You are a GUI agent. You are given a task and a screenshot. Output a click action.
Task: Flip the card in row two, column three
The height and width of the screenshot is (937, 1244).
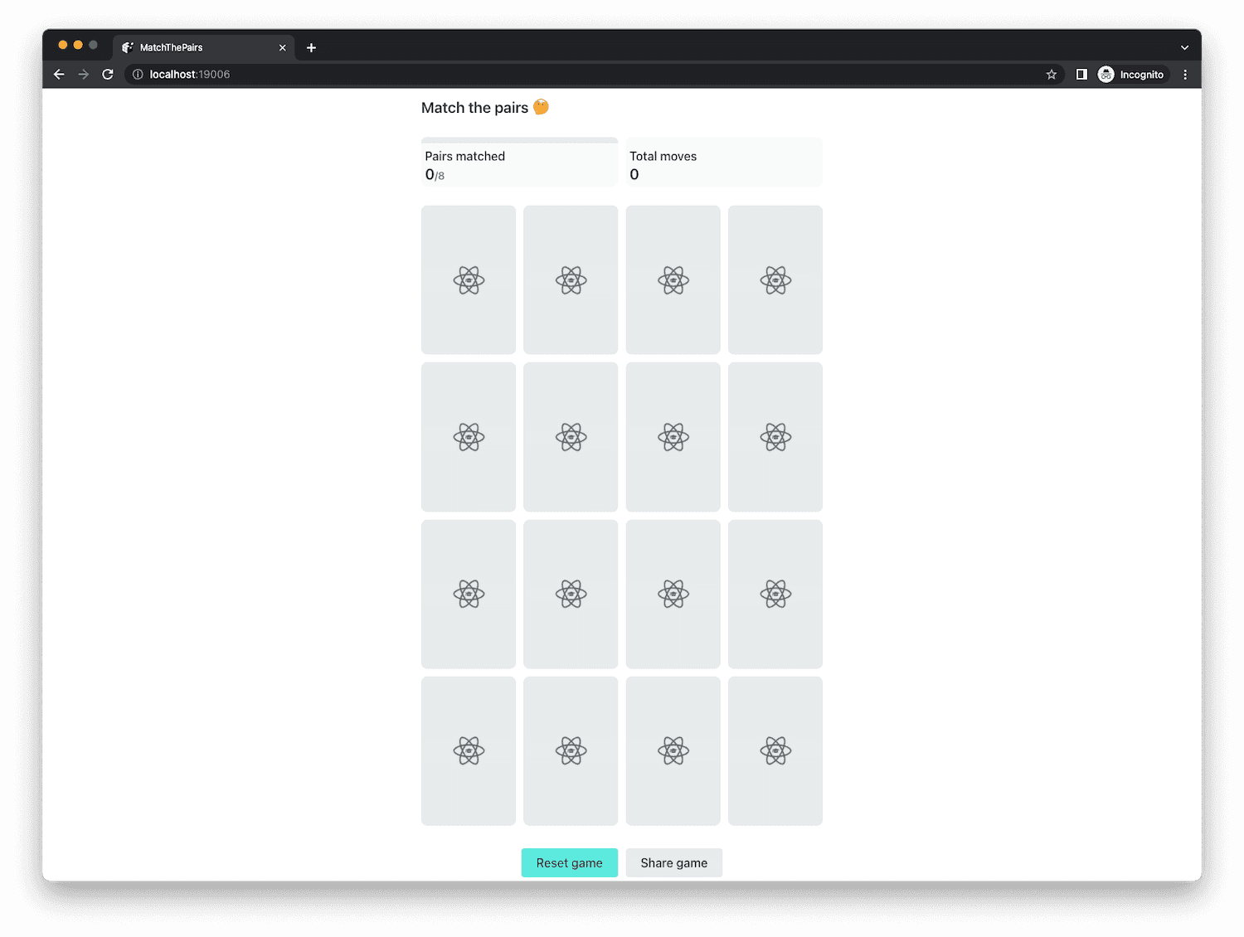coord(673,437)
